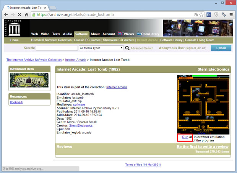Open Software Library

click(x=171, y=40)
